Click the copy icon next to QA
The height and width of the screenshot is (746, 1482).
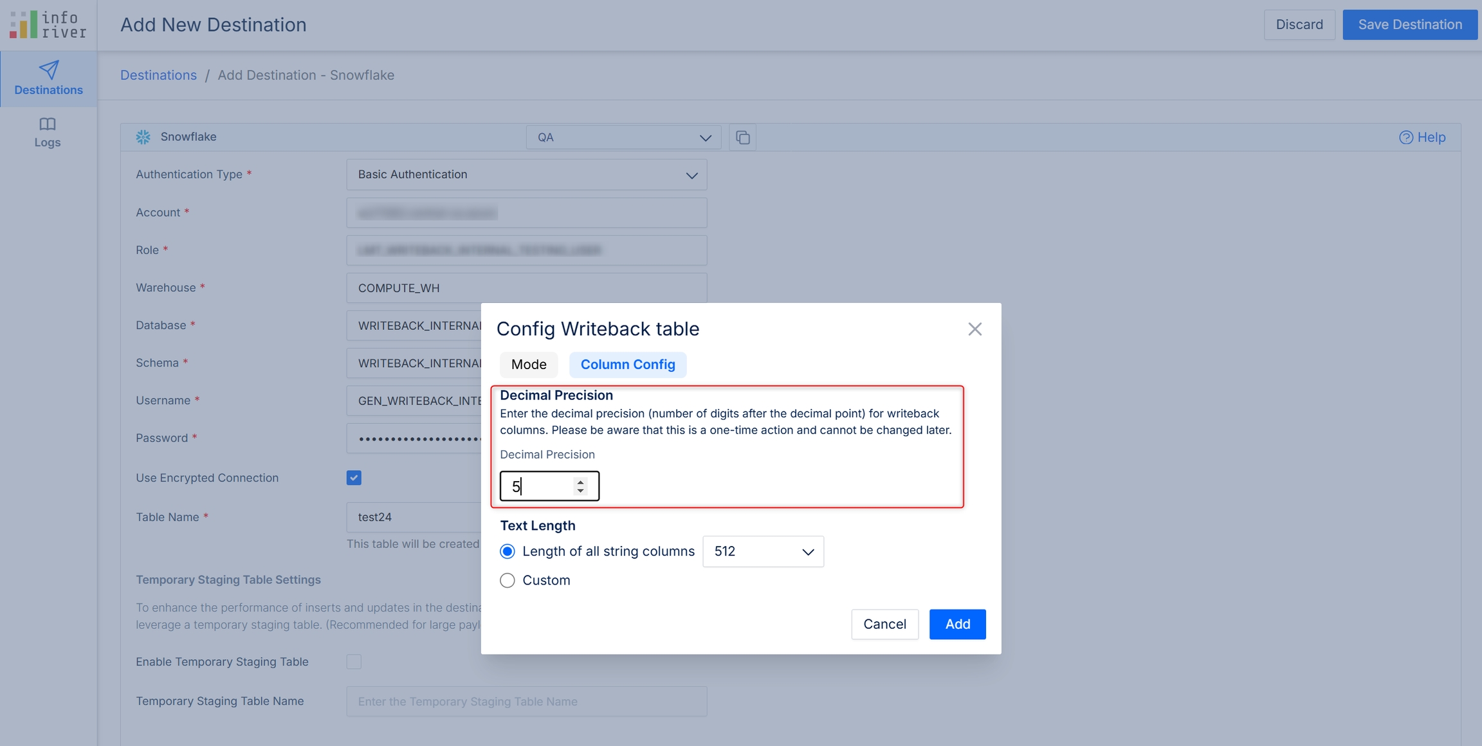(x=742, y=137)
